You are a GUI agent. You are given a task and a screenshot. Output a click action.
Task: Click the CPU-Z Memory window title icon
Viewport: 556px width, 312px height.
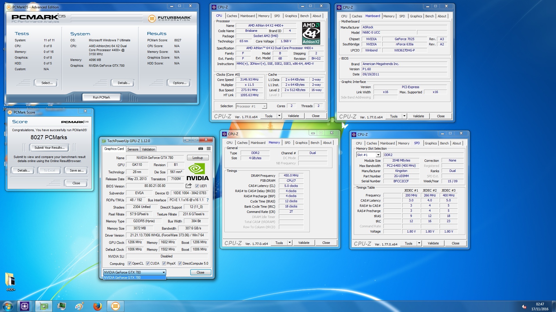pyautogui.click(x=224, y=134)
